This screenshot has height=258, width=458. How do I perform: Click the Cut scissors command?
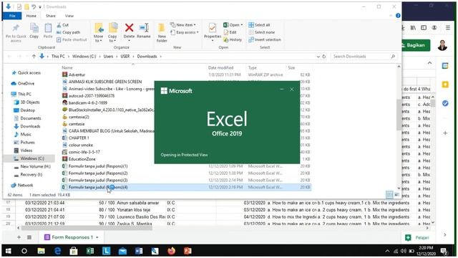point(62,25)
